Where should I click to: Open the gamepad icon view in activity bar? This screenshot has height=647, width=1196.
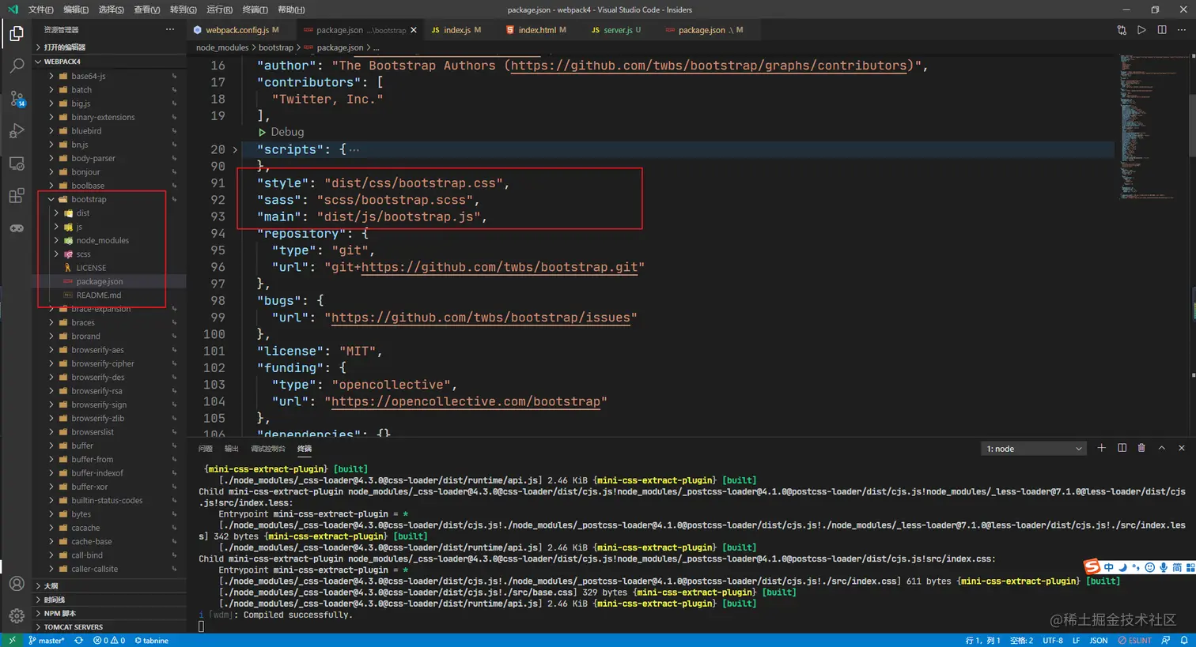(x=17, y=228)
